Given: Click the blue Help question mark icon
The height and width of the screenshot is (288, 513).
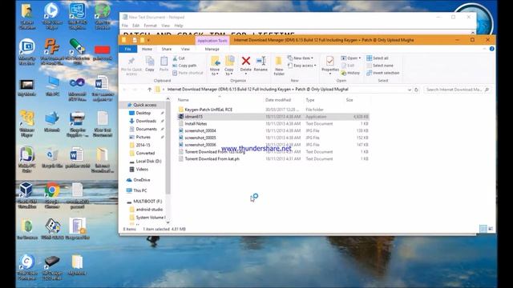Looking at the screenshot, I should point(491,49).
